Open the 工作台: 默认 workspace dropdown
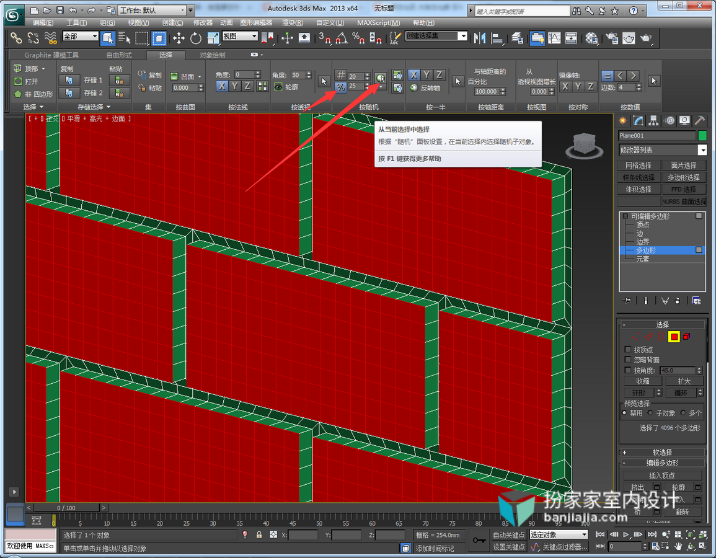Screen dimensions: 716x558 pyautogui.click(x=152, y=10)
